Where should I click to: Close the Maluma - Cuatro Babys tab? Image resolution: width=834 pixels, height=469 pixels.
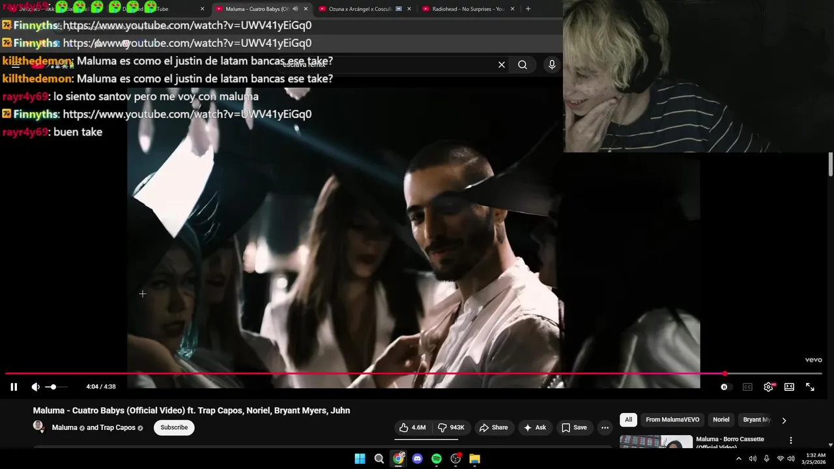[306, 9]
